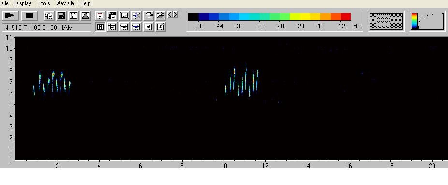Click the pencil edit annotation icon

coord(160,27)
